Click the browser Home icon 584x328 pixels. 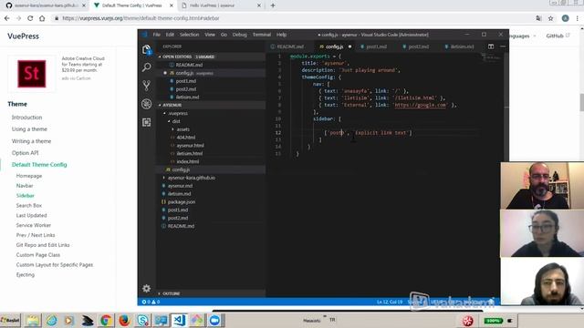pyautogui.click(x=42, y=18)
